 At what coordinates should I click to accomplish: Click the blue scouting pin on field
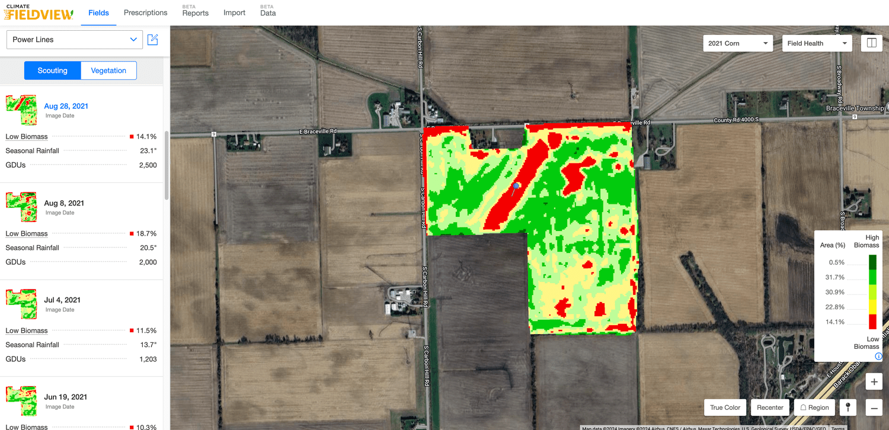(516, 187)
